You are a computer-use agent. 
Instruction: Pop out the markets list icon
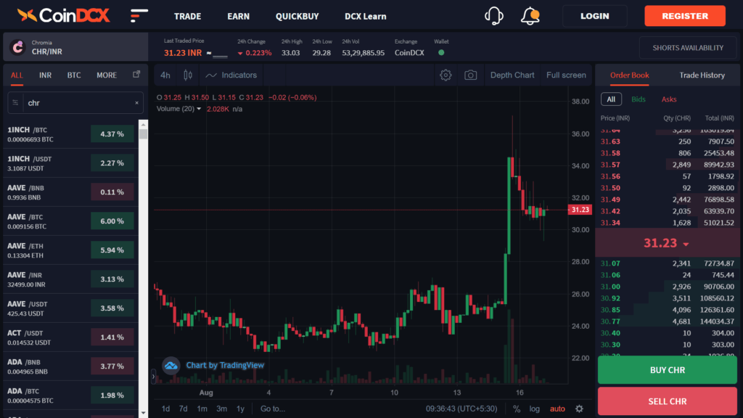[136, 75]
